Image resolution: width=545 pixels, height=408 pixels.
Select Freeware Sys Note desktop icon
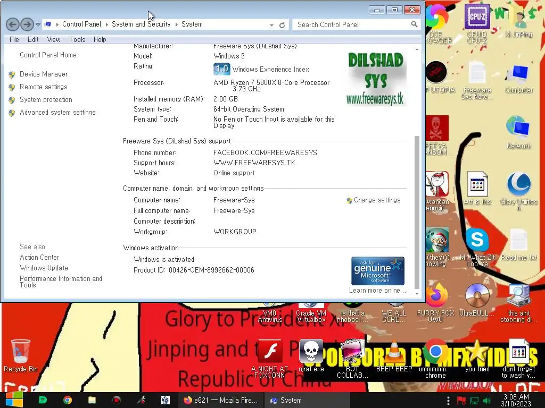pyautogui.click(x=477, y=81)
